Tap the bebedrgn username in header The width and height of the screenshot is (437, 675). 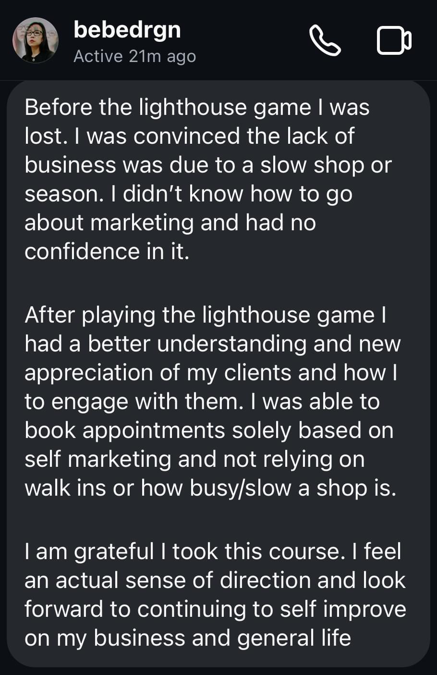point(127,30)
